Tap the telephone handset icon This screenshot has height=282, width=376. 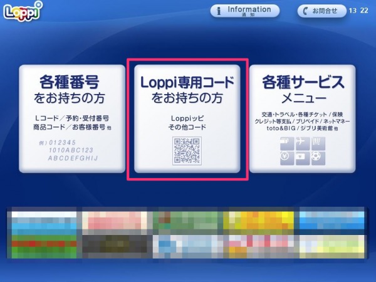[x=305, y=11]
